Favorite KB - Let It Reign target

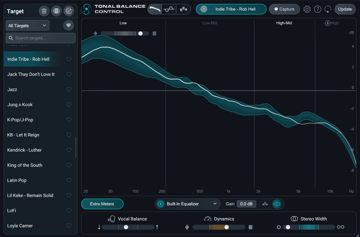click(69, 135)
